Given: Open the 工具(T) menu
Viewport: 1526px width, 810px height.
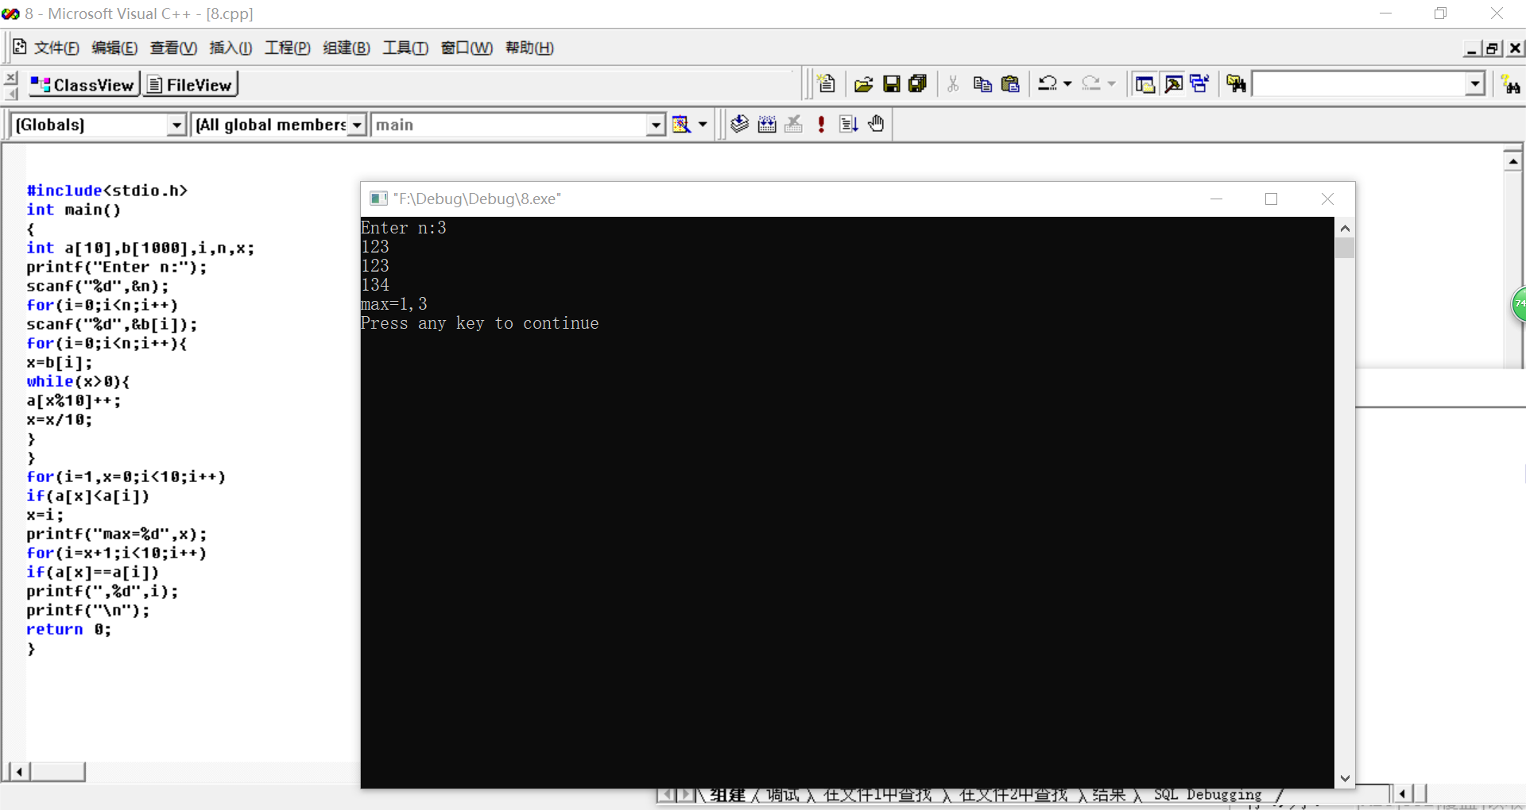Looking at the screenshot, I should (405, 48).
